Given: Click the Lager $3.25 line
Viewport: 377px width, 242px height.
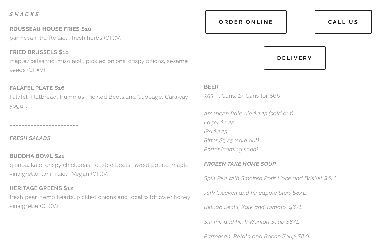Looking at the screenshot, I should pos(219,122).
